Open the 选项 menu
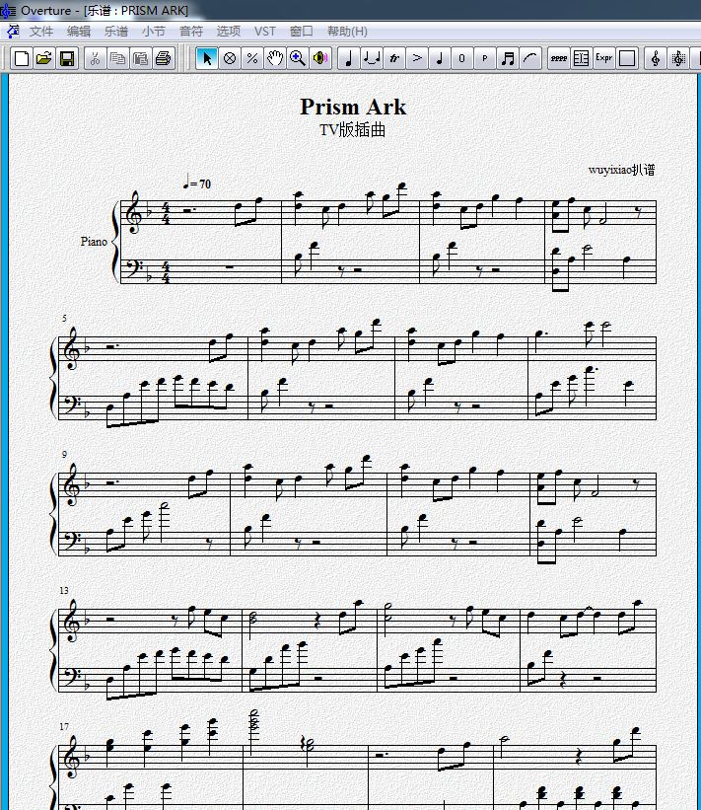Viewport: 701px width, 810px height. pyautogui.click(x=228, y=32)
